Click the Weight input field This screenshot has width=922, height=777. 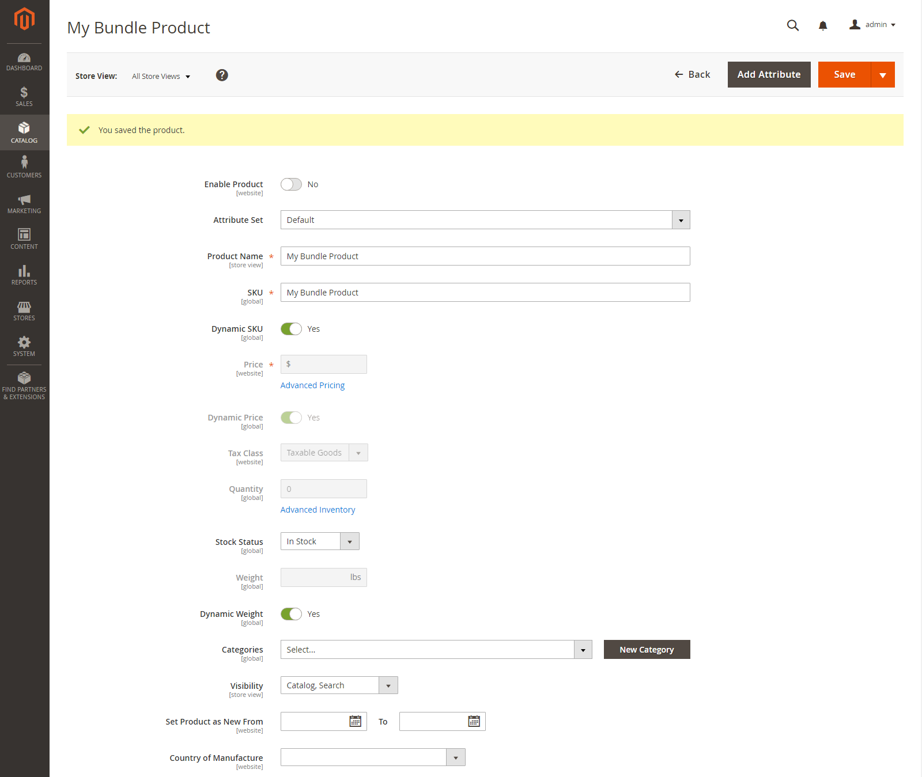pyautogui.click(x=324, y=578)
